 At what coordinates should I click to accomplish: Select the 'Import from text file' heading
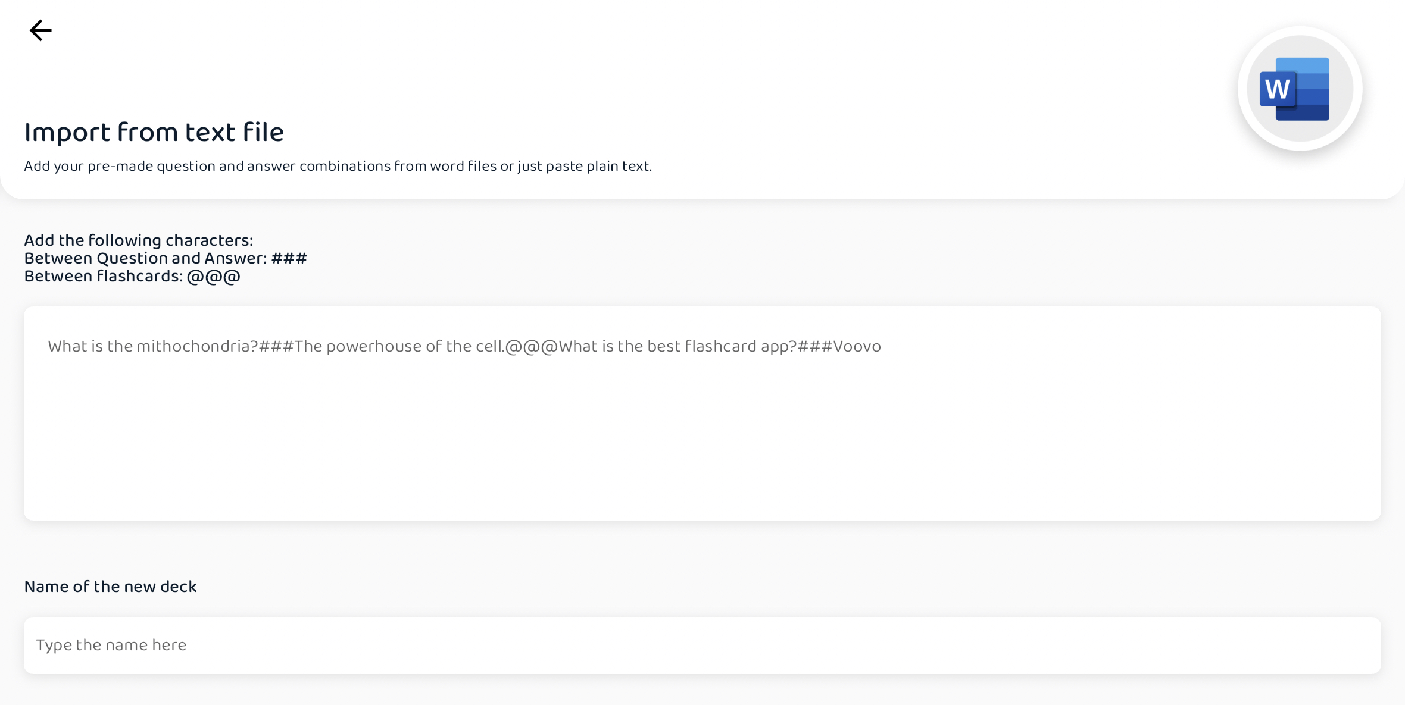(154, 132)
